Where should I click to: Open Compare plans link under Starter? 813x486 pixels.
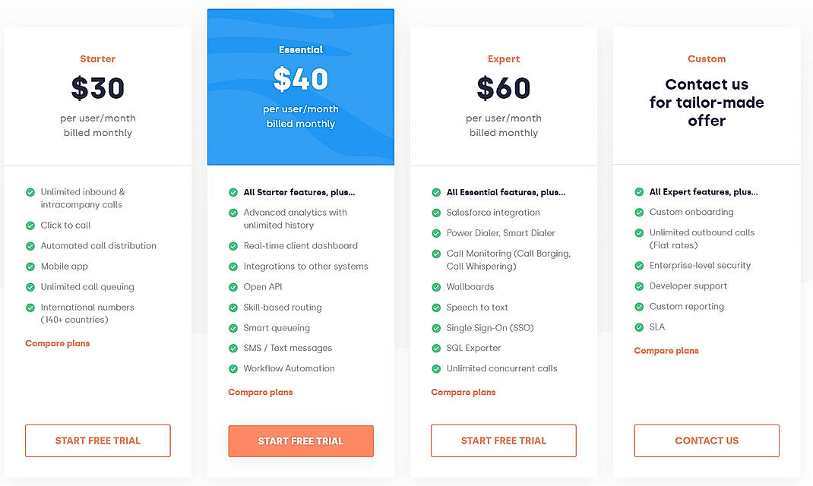coord(58,343)
